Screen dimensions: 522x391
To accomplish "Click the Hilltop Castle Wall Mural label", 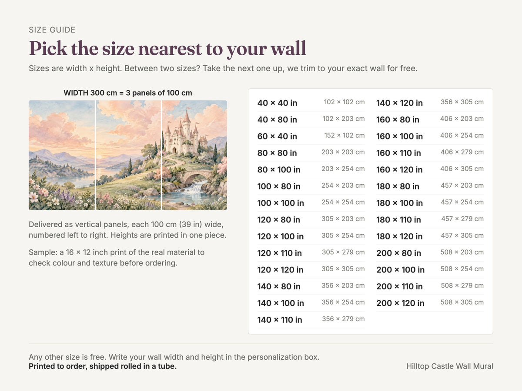I will click(x=450, y=366).
